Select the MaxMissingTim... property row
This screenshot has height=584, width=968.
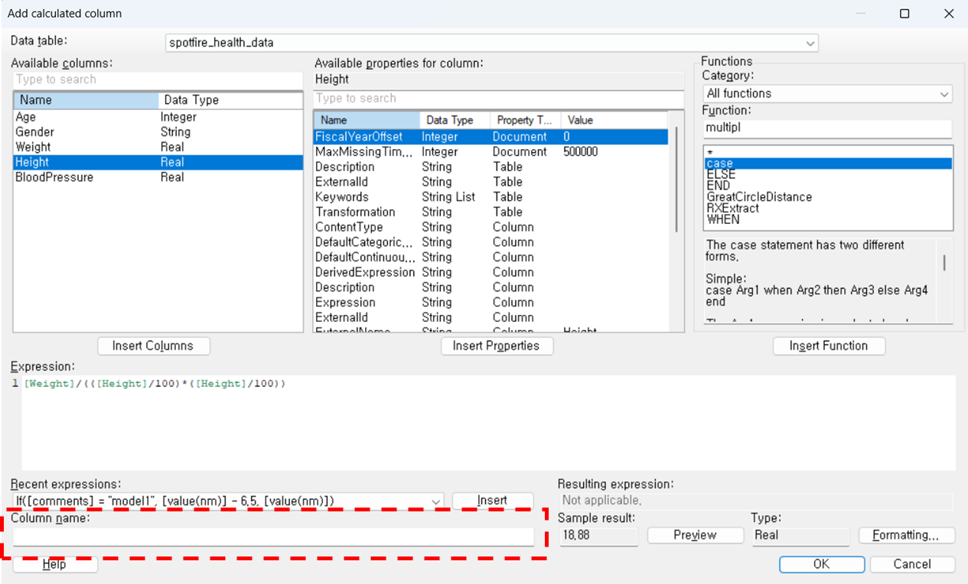click(491, 152)
